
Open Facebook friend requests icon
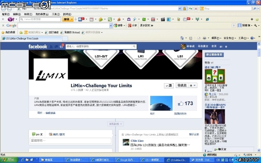pos(51,46)
